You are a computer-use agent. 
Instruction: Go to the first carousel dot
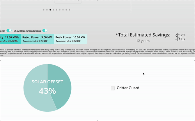coord(44,10)
